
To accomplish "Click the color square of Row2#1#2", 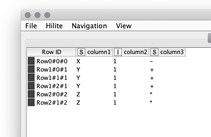I will 31,102.
